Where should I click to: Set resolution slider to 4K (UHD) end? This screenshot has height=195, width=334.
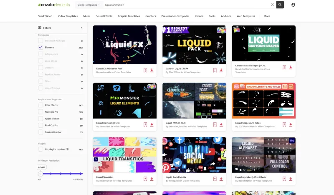[81, 174]
